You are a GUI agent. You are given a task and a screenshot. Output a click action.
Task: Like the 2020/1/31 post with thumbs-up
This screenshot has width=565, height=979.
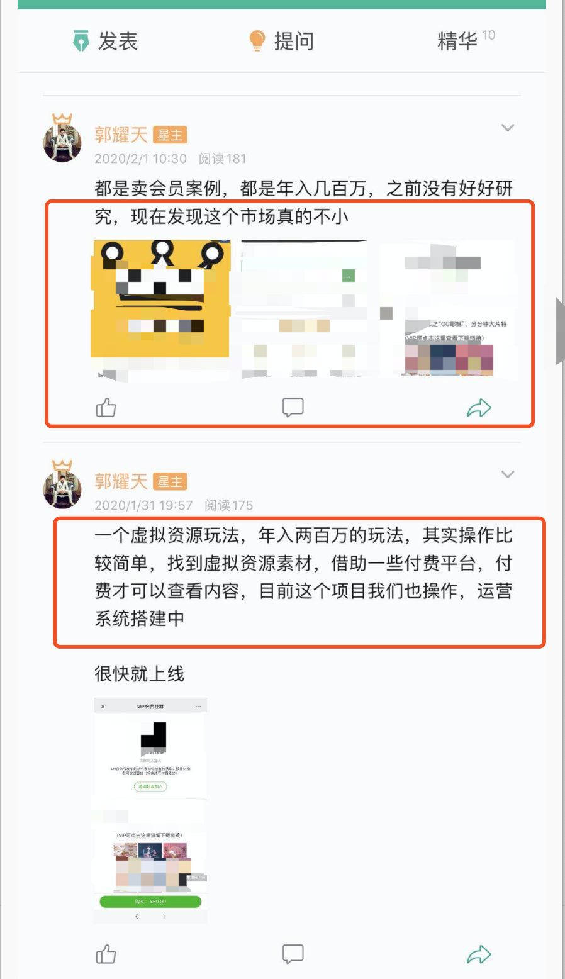coord(106,954)
